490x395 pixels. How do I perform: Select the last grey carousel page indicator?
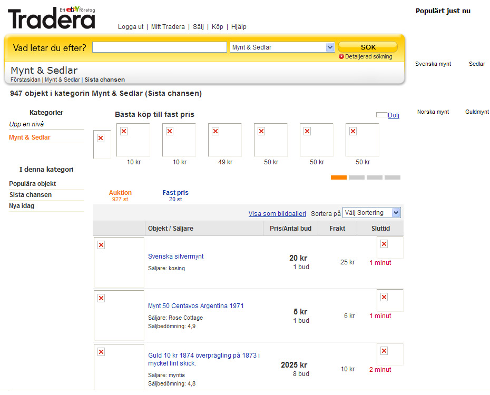[393, 177]
